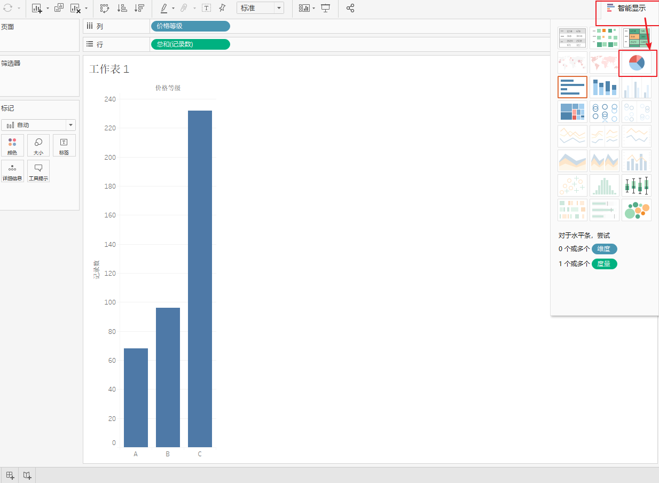Choose the symbol map chart in Show Me
Viewport: 659px width, 483px height.
[x=572, y=63]
